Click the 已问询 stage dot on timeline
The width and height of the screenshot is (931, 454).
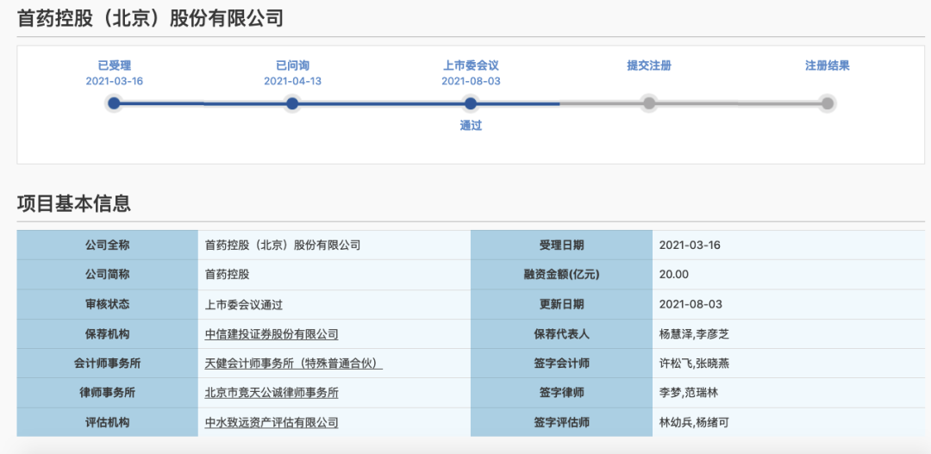coord(291,104)
